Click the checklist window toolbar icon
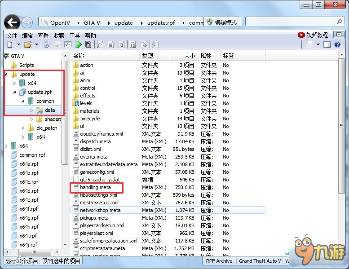The width and height of the screenshot is (349, 269). [x=68, y=45]
